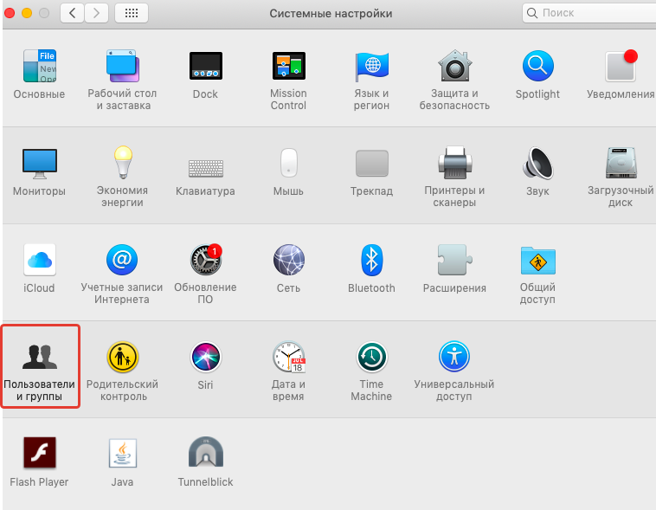Image resolution: width=656 pixels, height=510 pixels.
Task: Open the Flash Player pane
Action: [39, 453]
